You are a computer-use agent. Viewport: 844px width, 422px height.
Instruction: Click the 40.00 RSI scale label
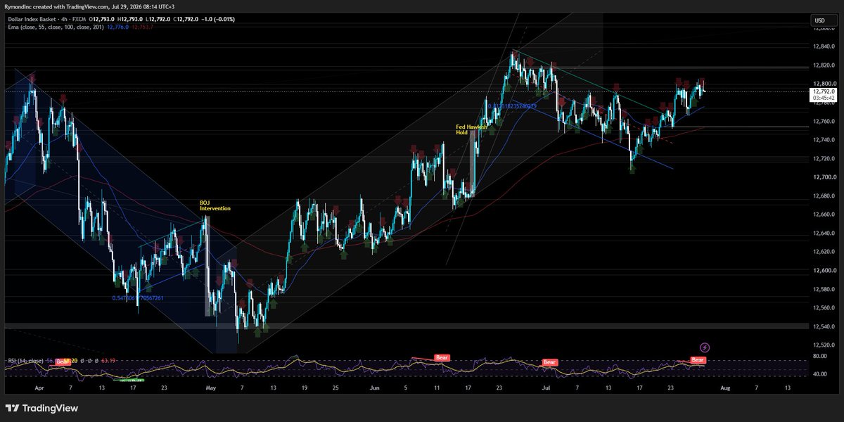(x=821, y=375)
